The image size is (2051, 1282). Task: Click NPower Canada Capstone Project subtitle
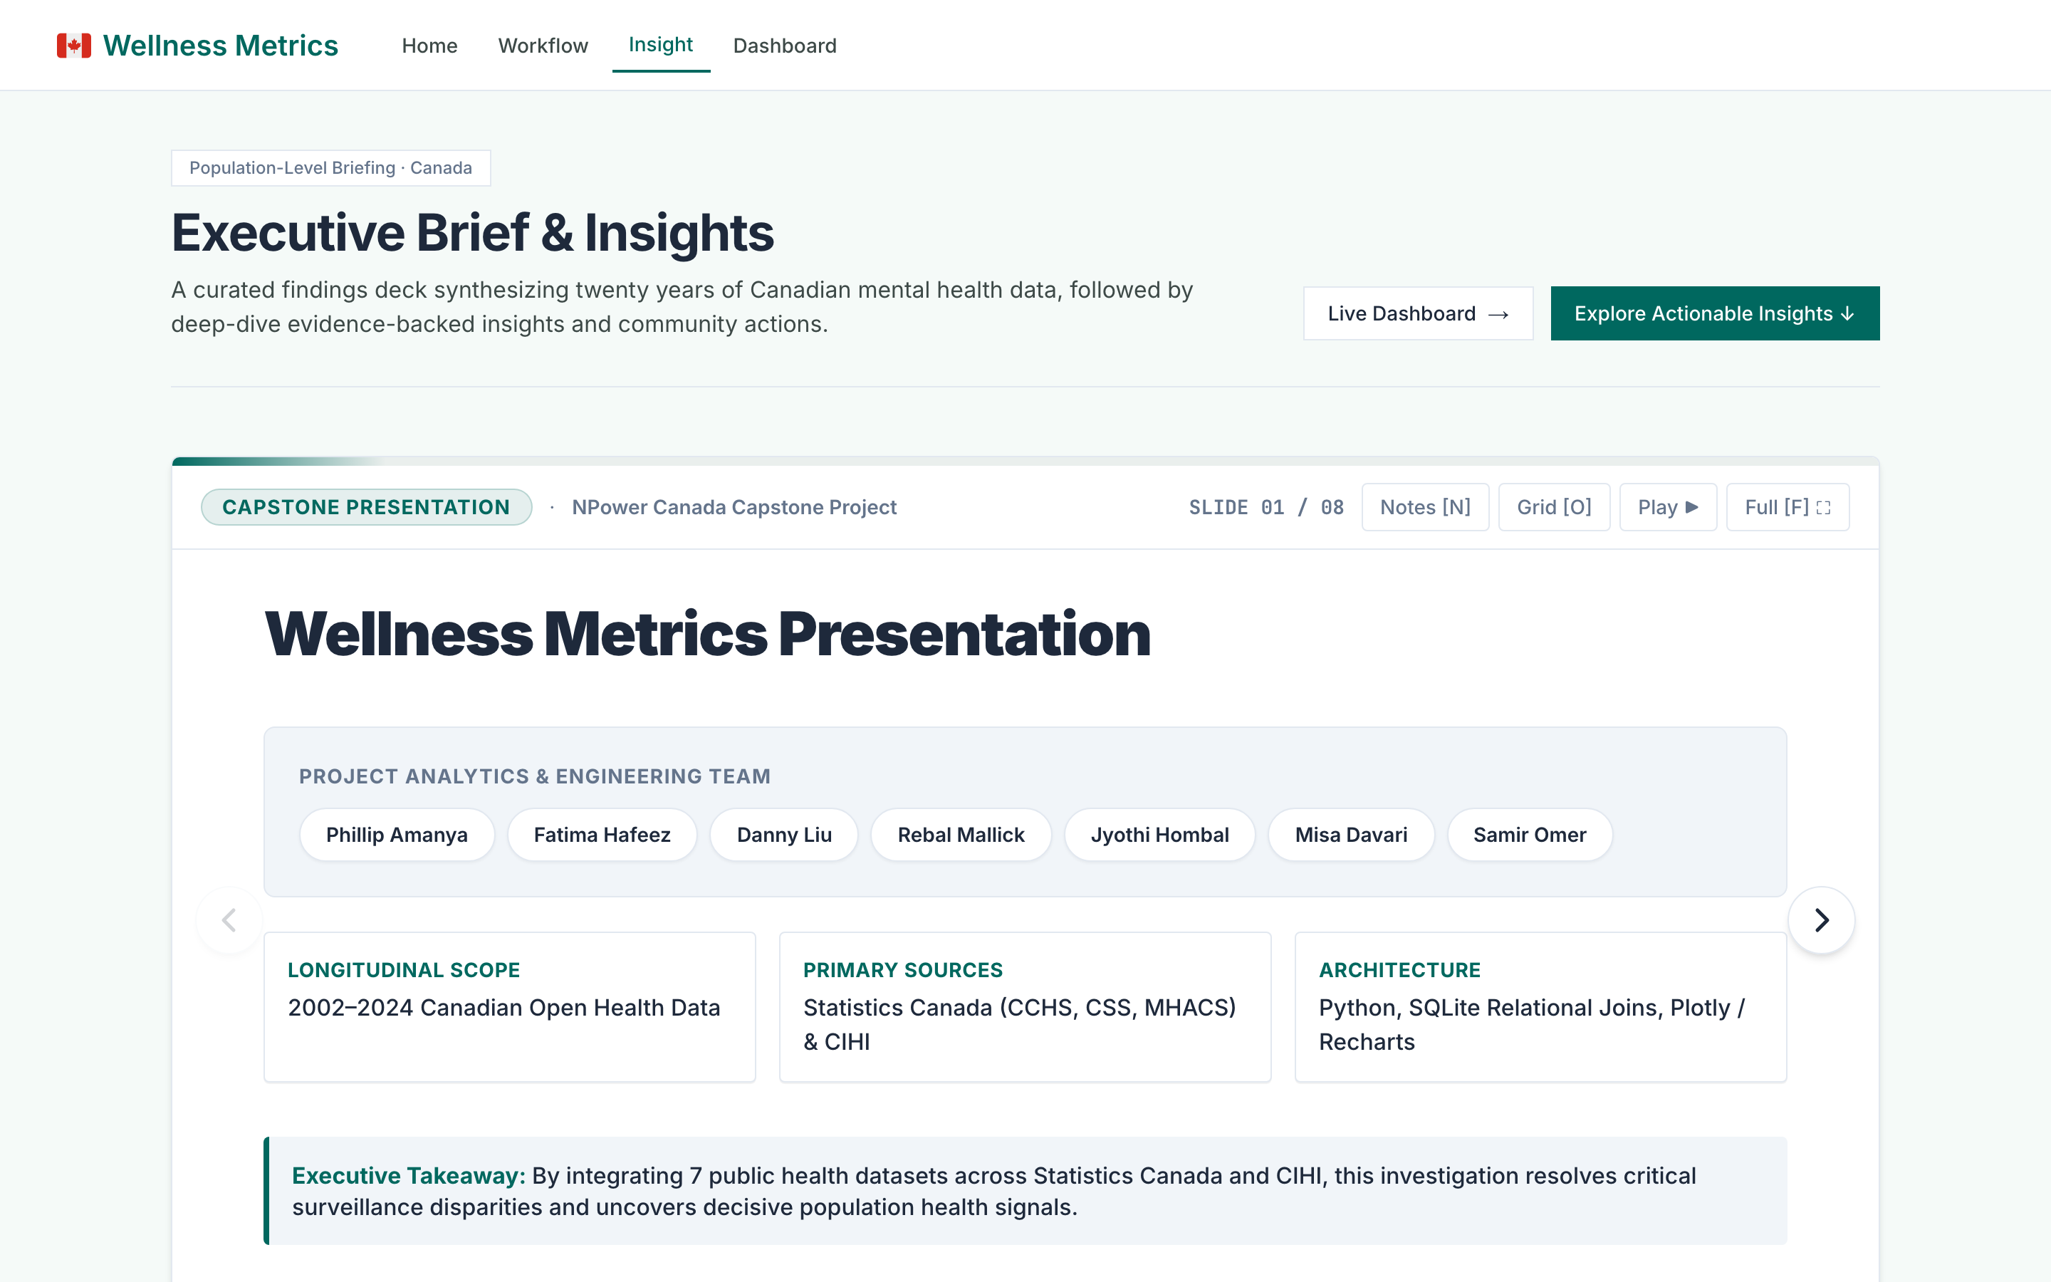pyautogui.click(x=734, y=507)
